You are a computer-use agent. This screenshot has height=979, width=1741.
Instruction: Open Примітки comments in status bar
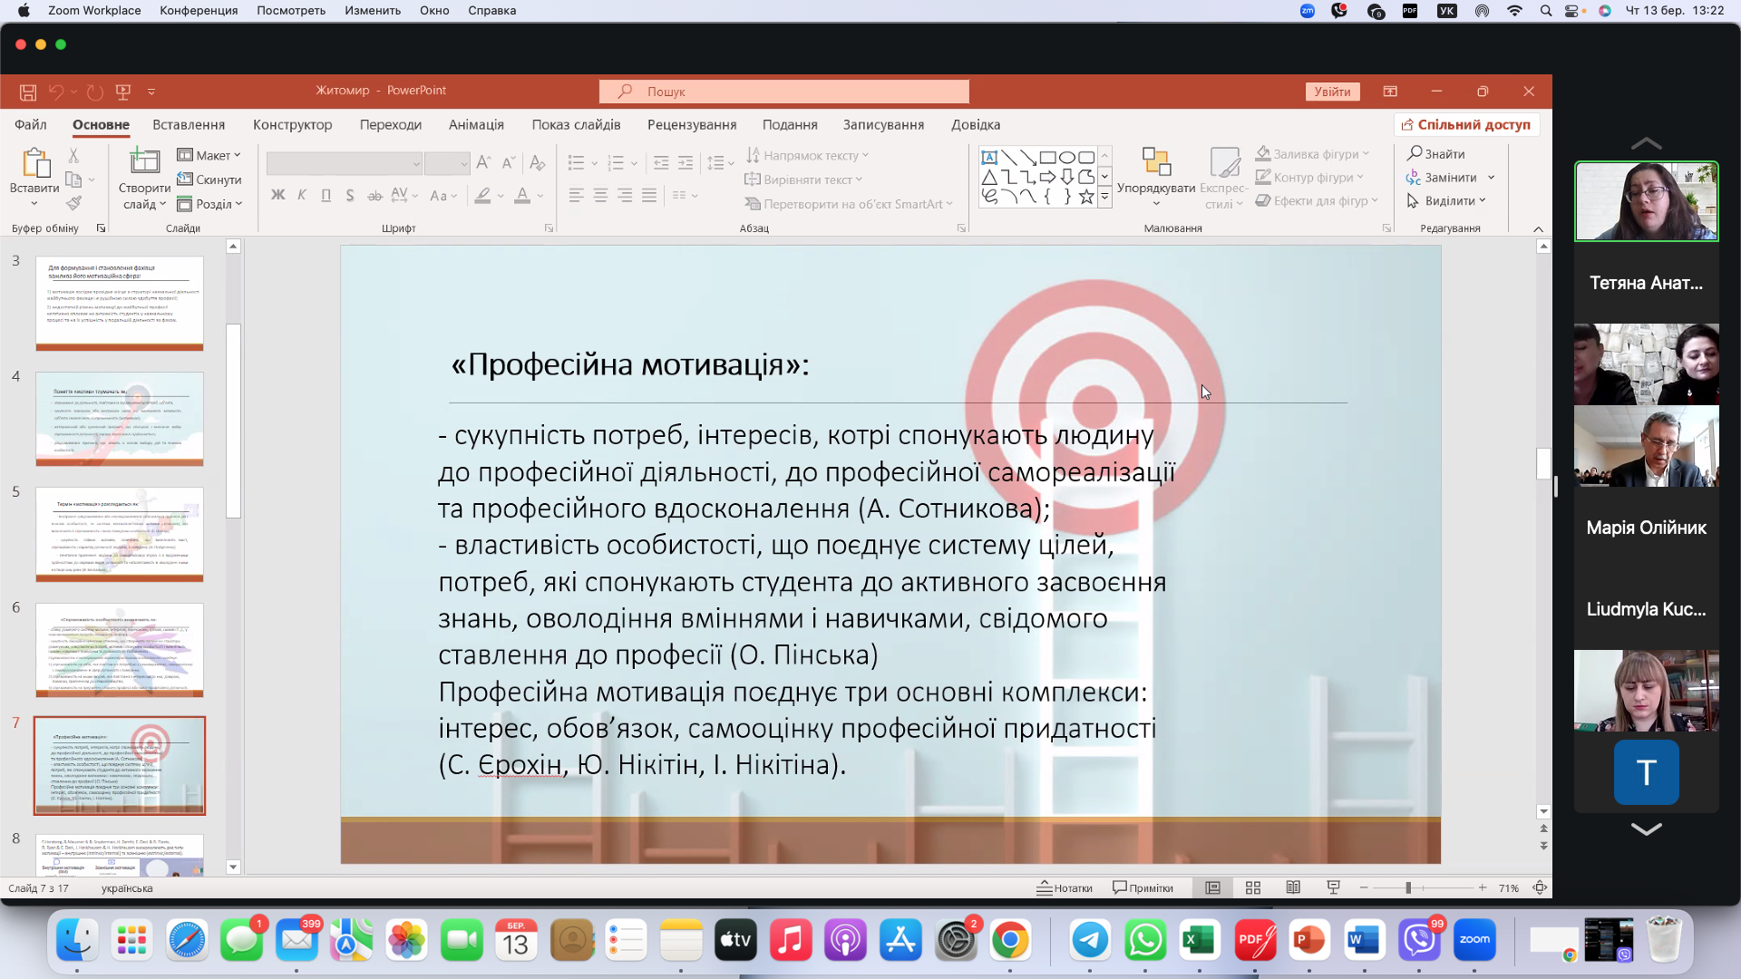coord(1143,887)
